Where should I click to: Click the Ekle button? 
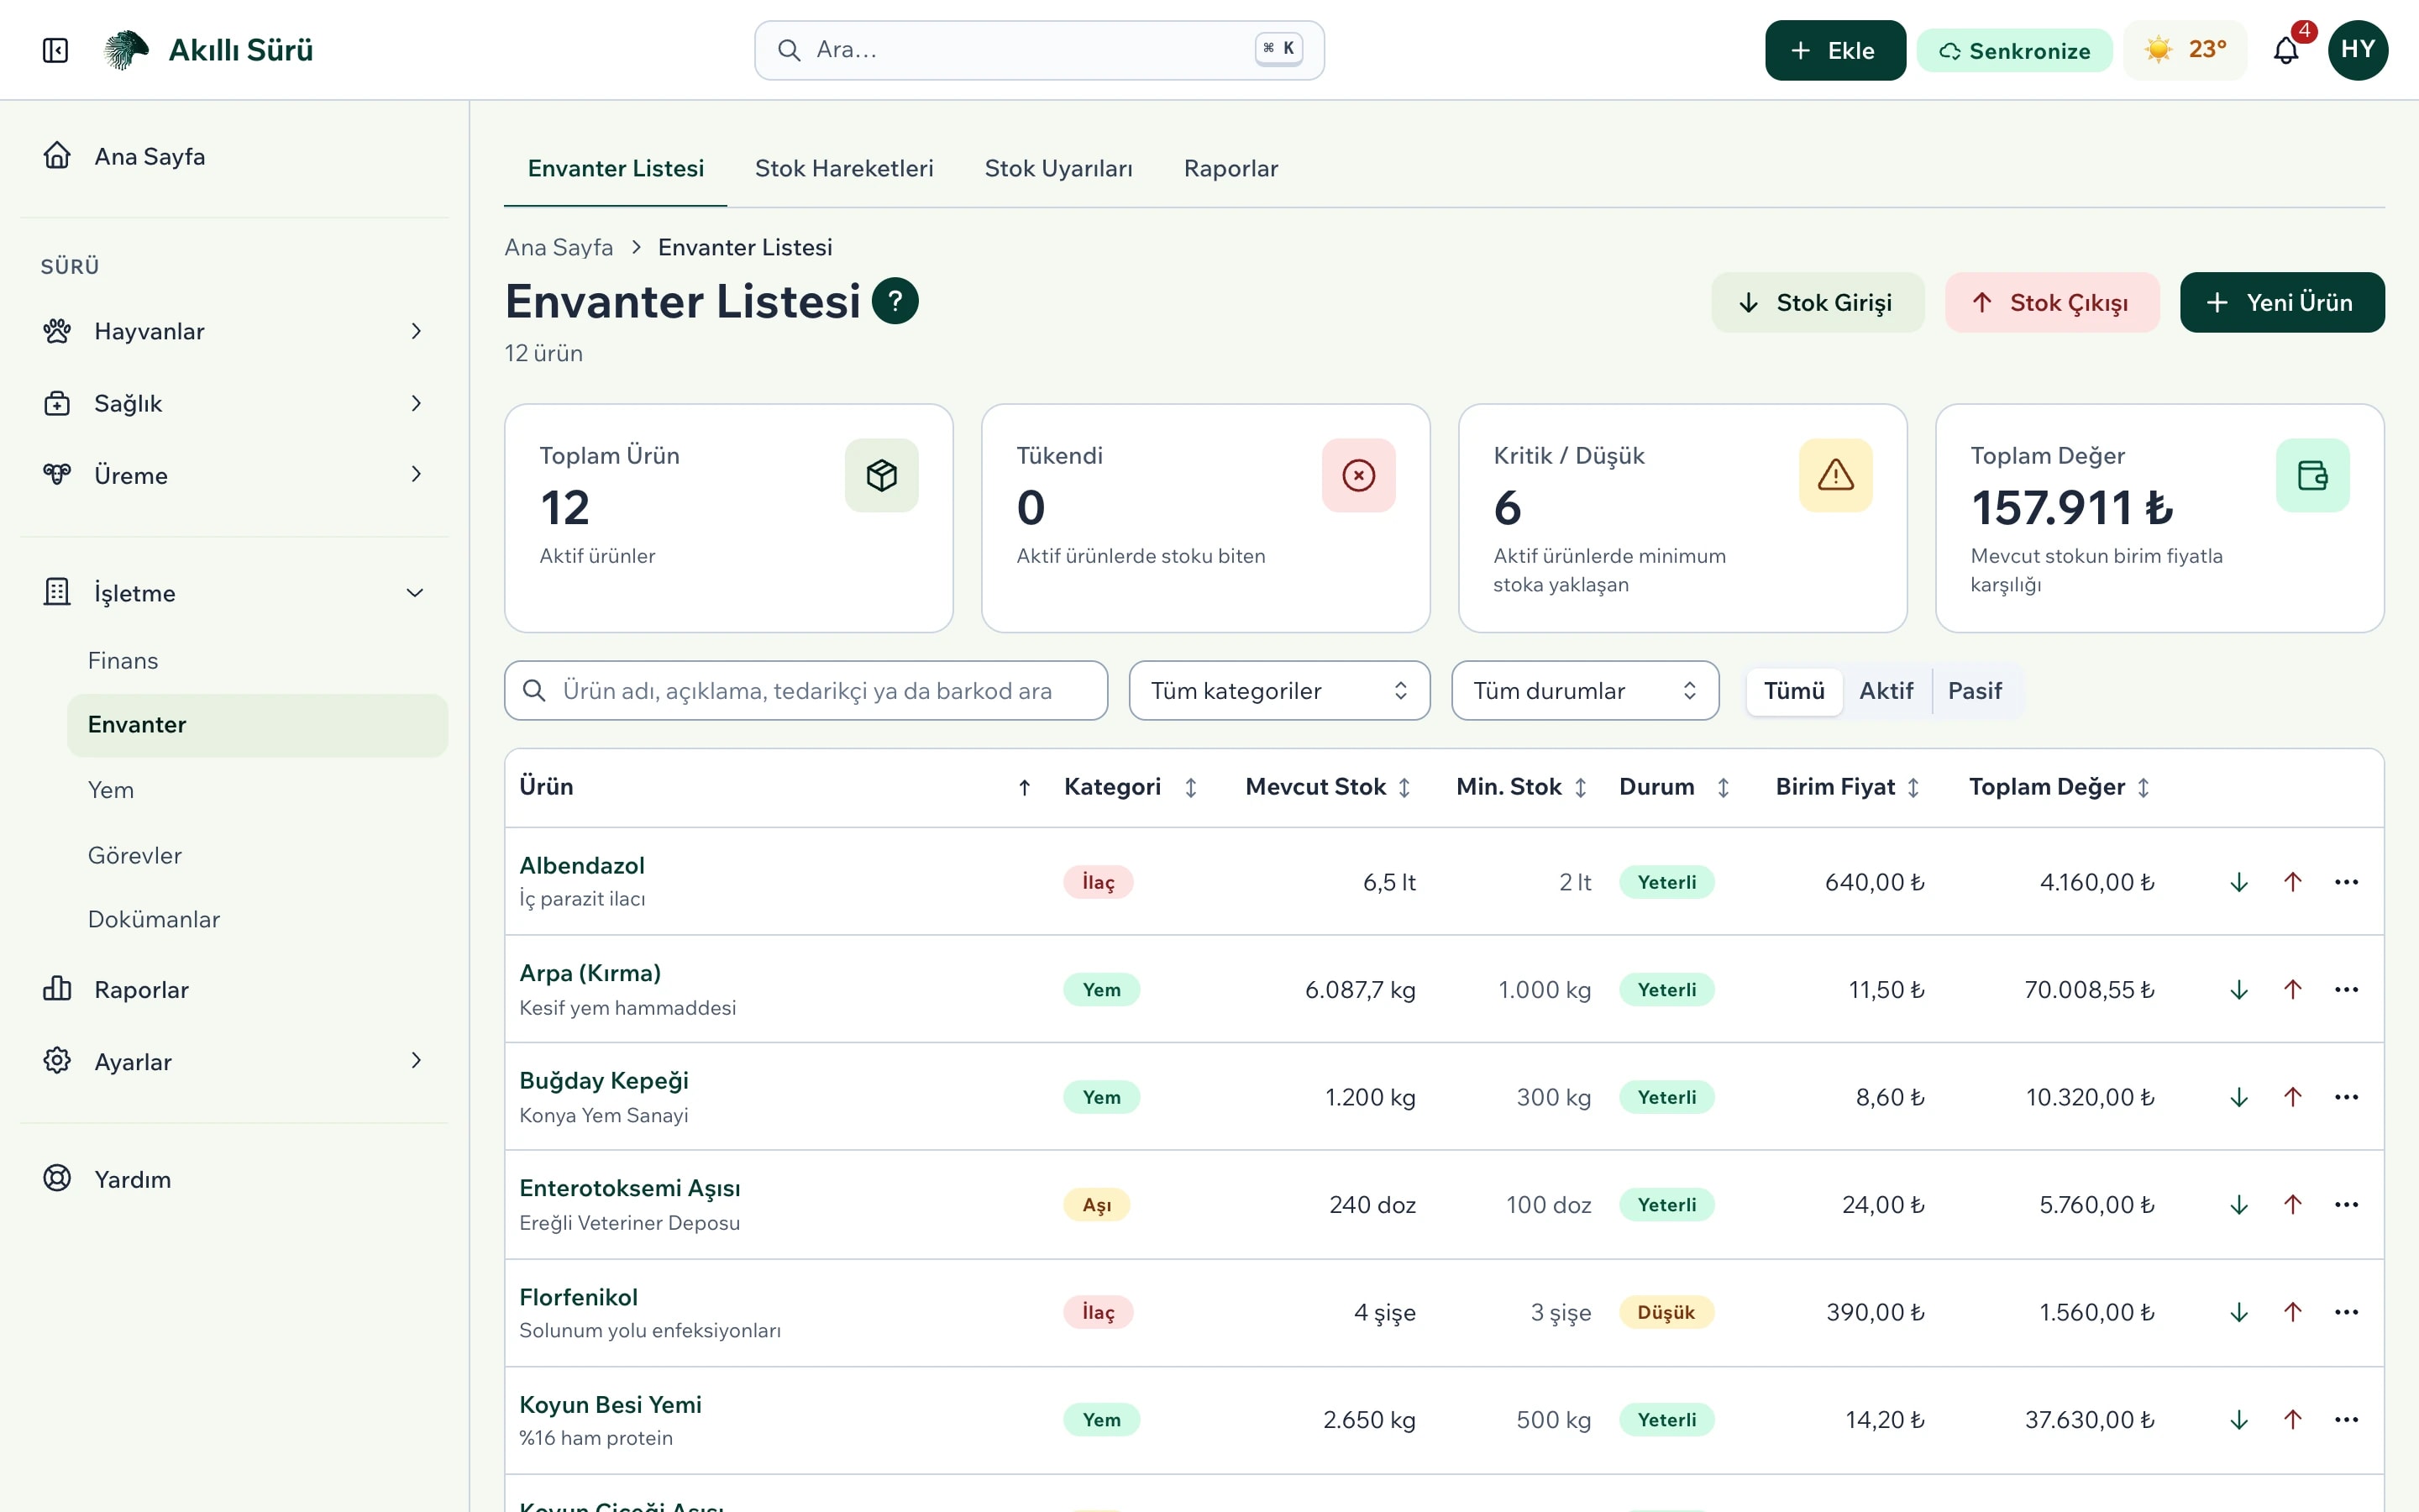[1834, 50]
